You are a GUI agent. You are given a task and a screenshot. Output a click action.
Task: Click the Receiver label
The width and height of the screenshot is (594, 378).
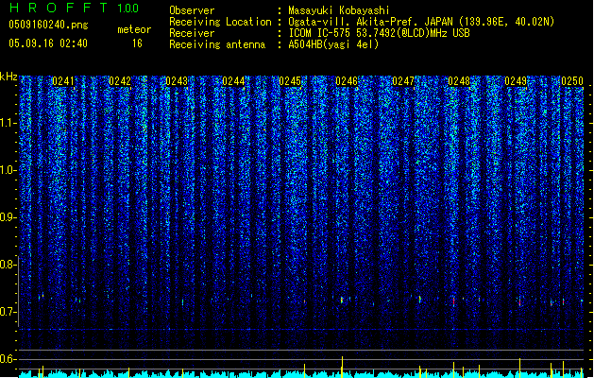(x=192, y=33)
